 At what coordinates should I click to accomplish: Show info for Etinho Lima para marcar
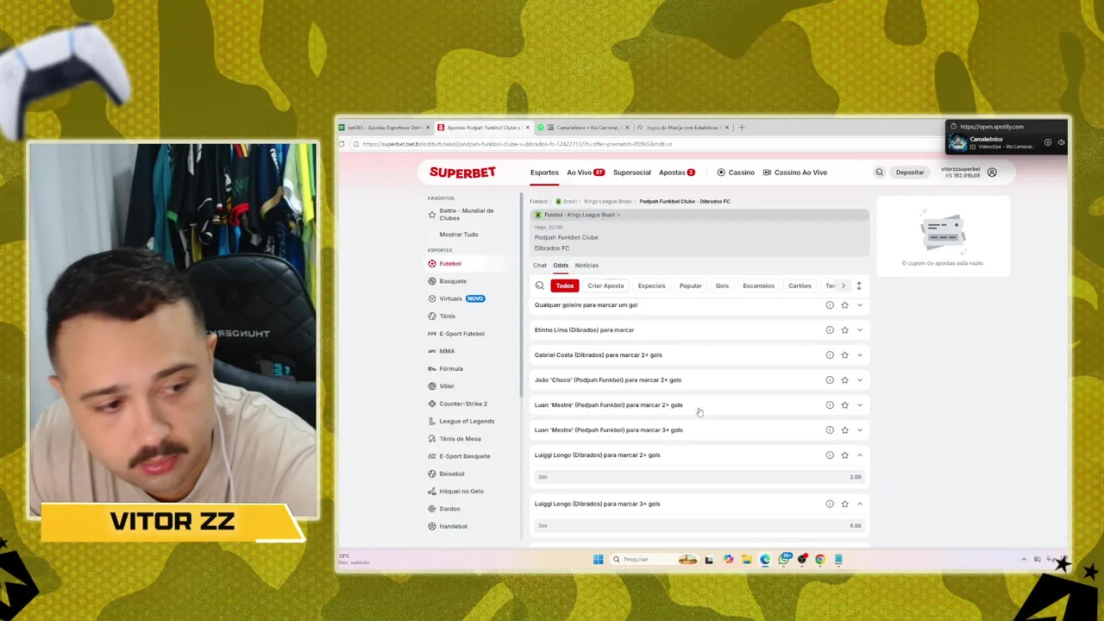click(x=830, y=330)
